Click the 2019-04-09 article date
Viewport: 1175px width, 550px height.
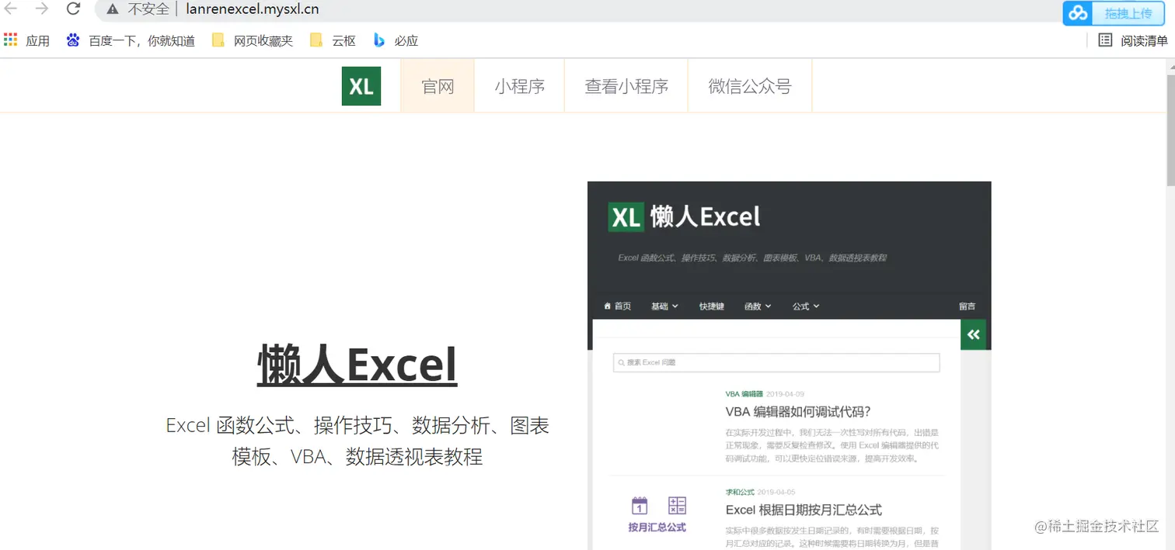[x=785, y=394]
